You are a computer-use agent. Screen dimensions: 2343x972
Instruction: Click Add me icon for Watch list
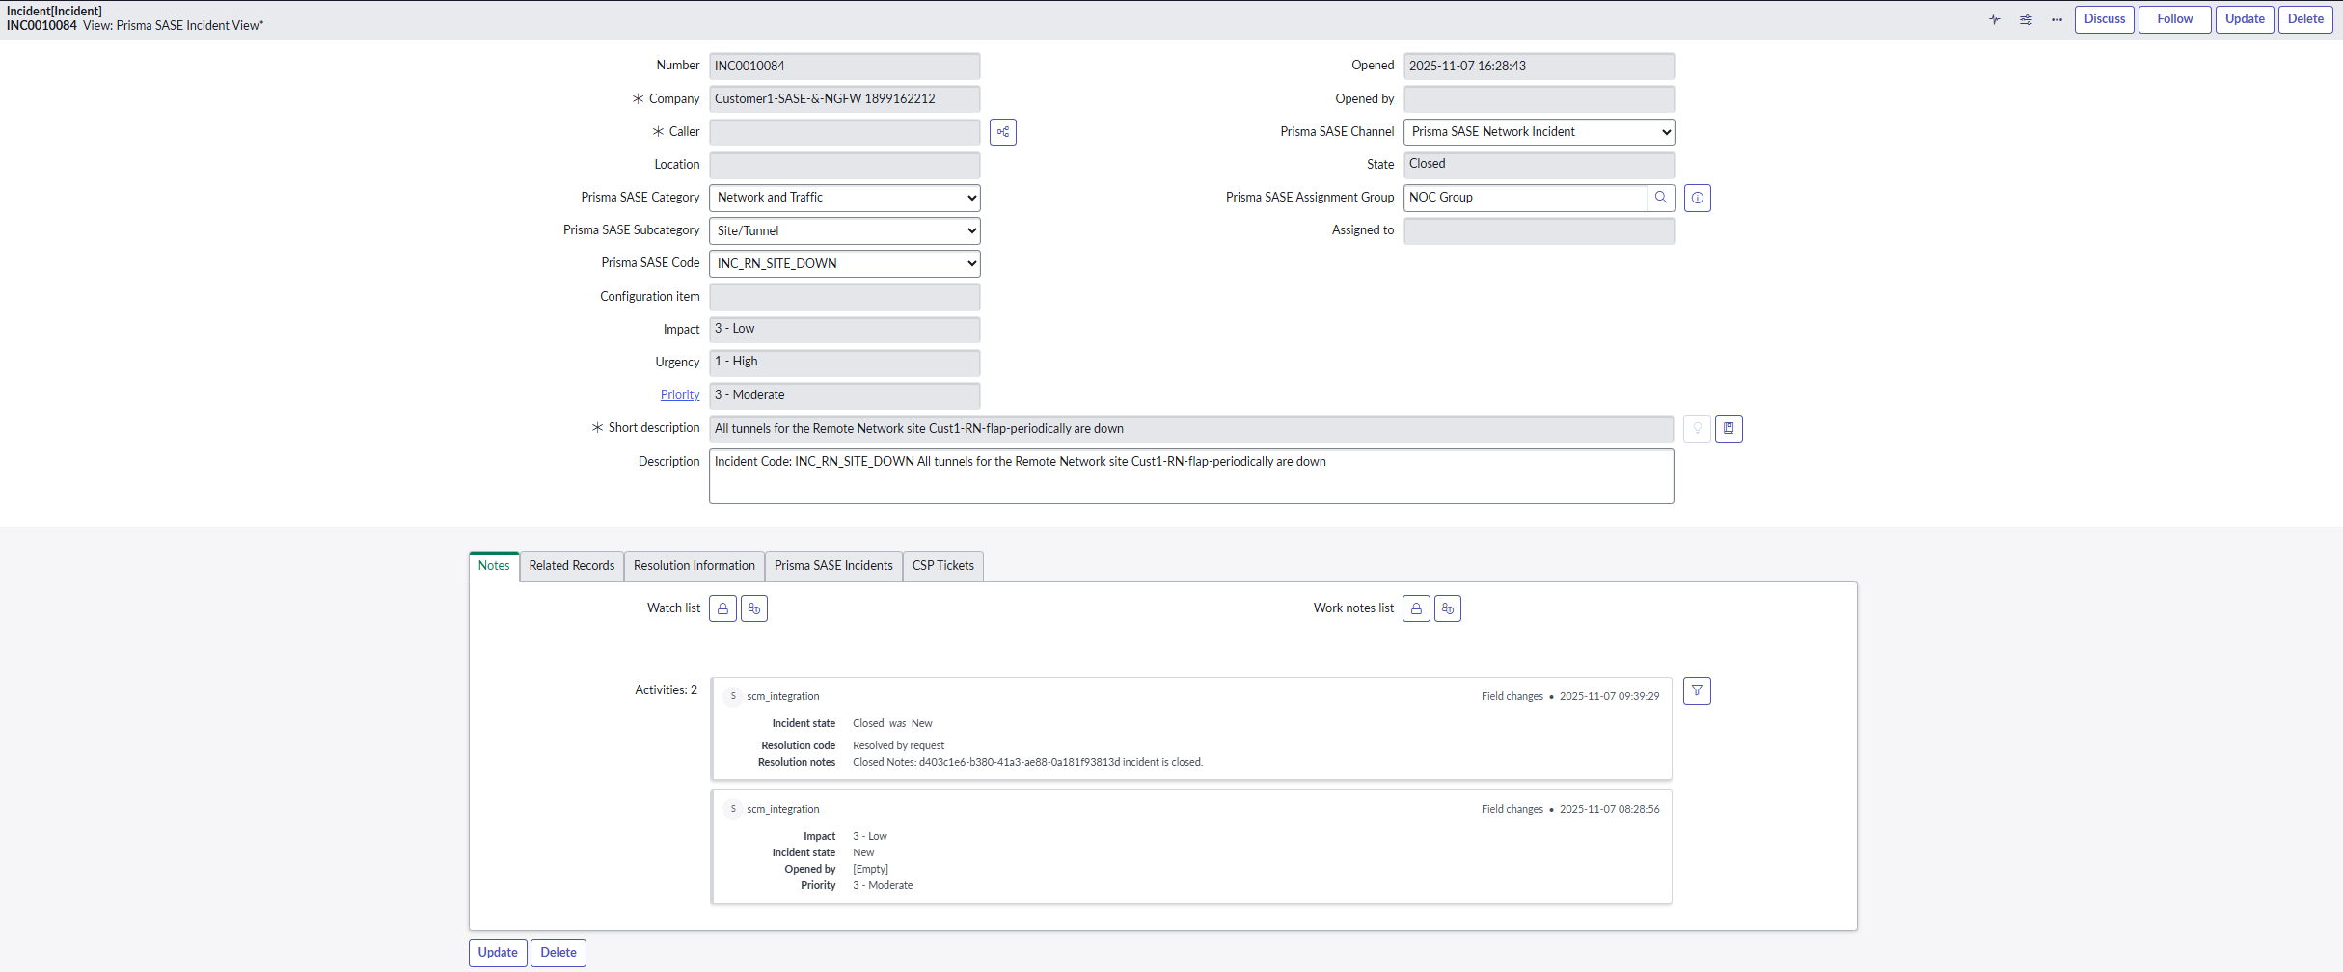pyautogui.click(x=754, y=608)
